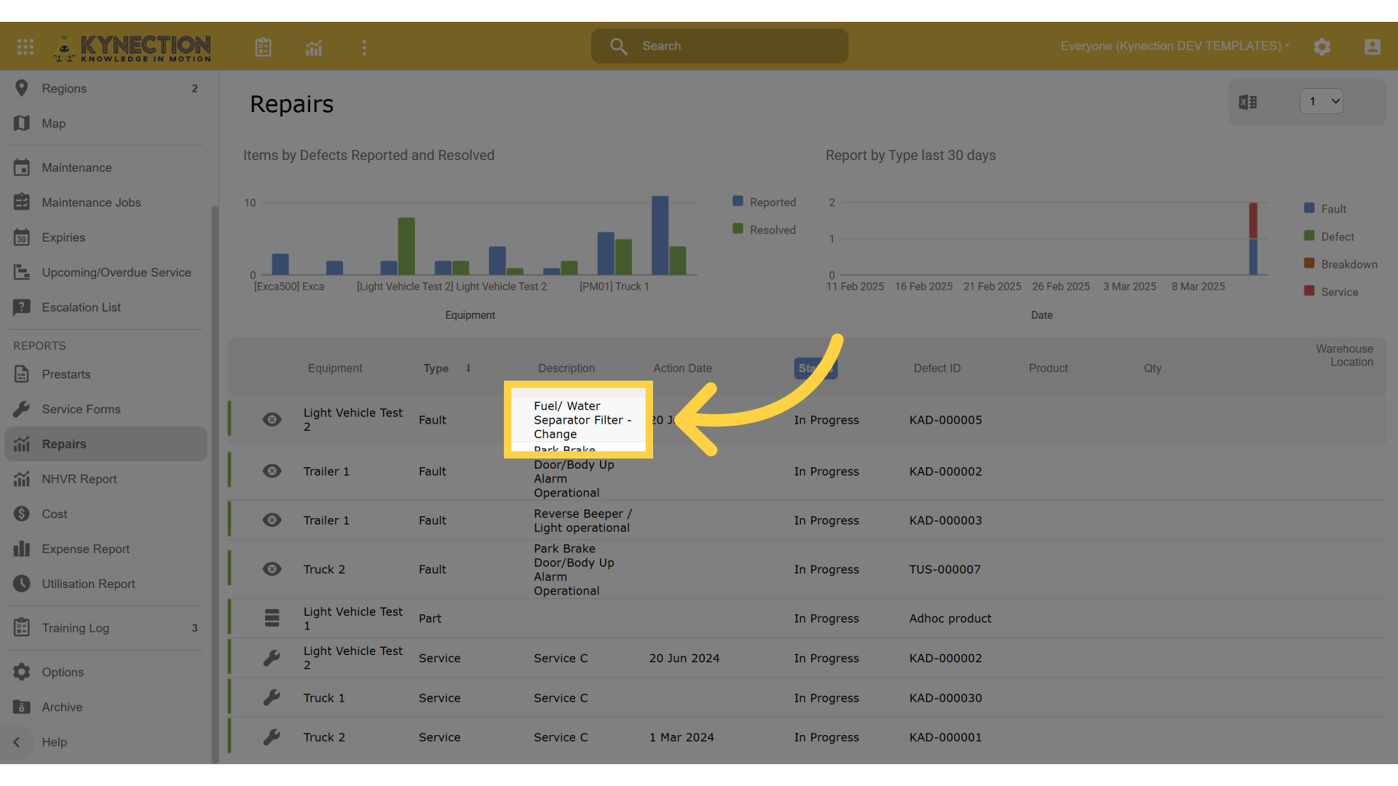Open NHVR Report
Screen dimensions: 1398x786
[106, 480]
